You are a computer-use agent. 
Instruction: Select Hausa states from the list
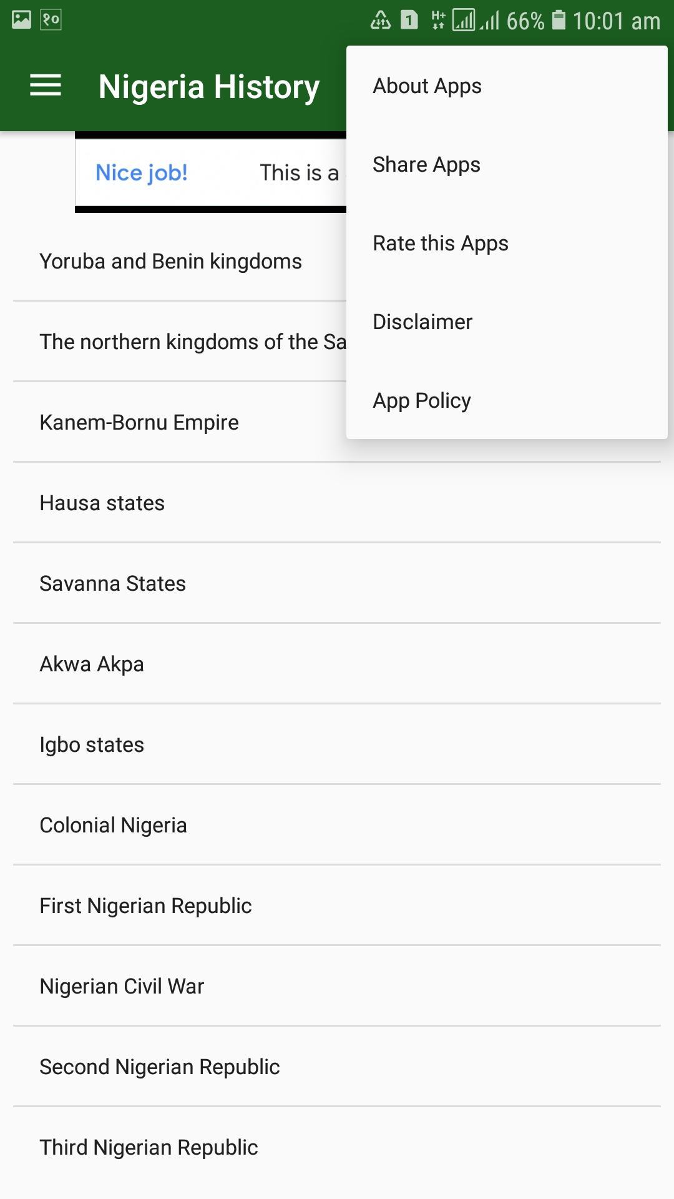click(337, 503)
